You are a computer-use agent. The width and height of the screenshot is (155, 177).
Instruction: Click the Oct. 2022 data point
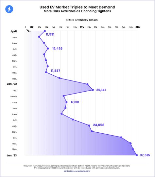pos(121,137)
